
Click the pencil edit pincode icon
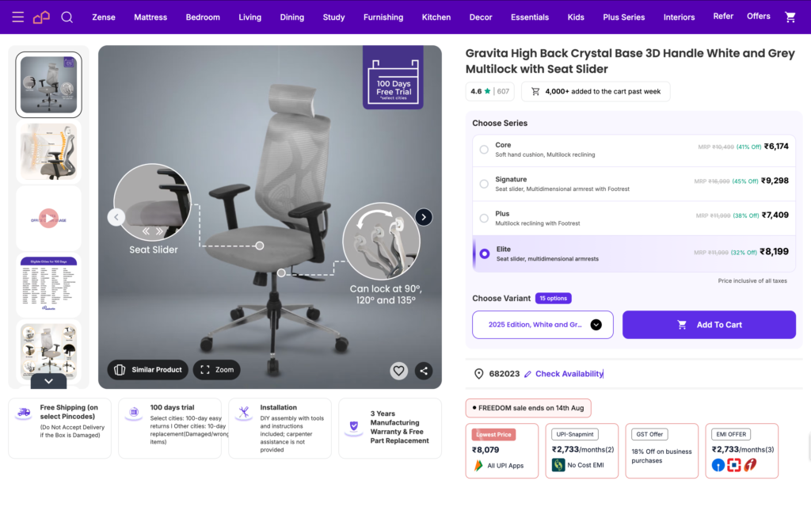point(527,374)
